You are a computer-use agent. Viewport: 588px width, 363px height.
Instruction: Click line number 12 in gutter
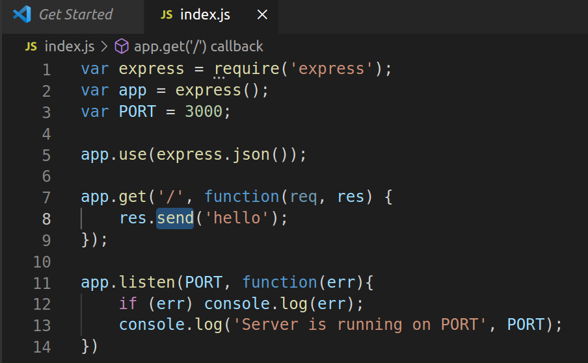[x=42, y=304]
